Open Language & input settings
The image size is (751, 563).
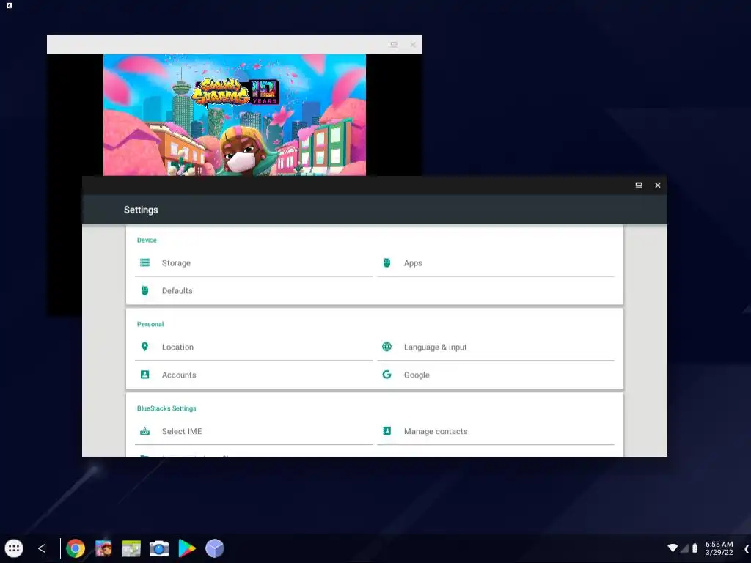[x=496, y=347]
